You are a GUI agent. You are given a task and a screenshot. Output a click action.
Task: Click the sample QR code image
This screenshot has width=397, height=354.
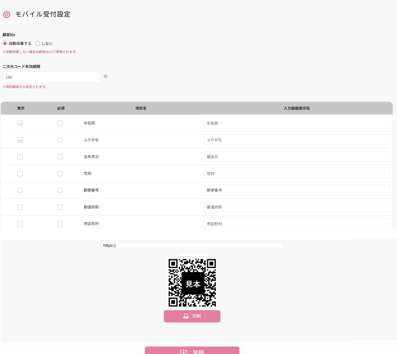[x=192, y=283]
